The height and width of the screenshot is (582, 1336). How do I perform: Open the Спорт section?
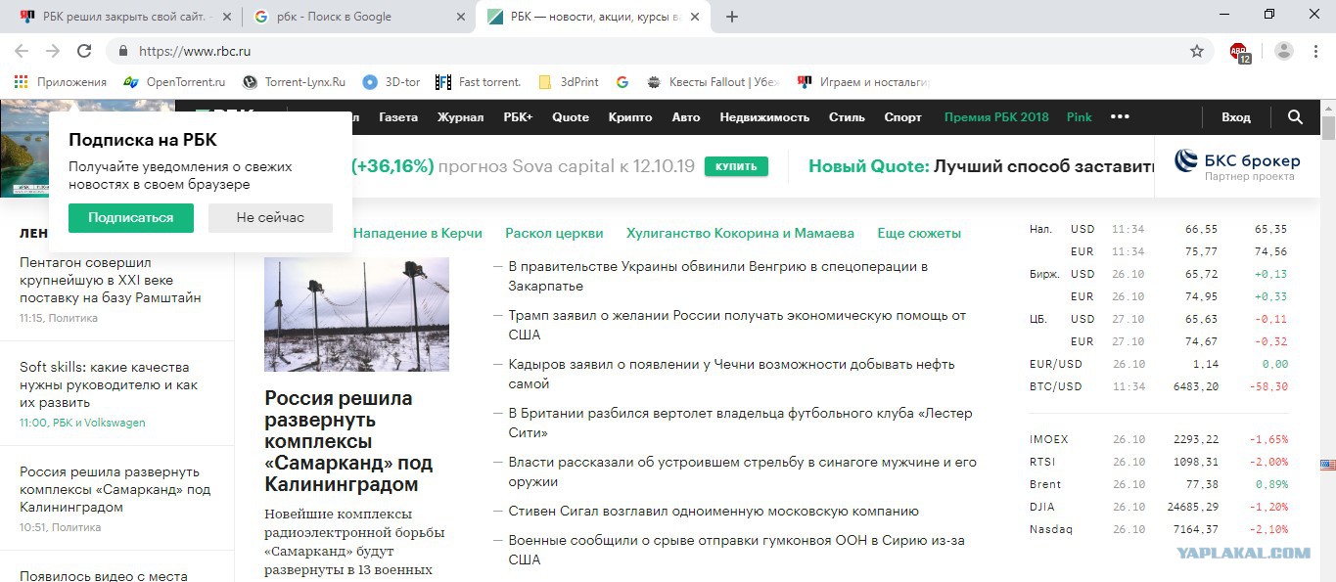[x=903, y=117]
